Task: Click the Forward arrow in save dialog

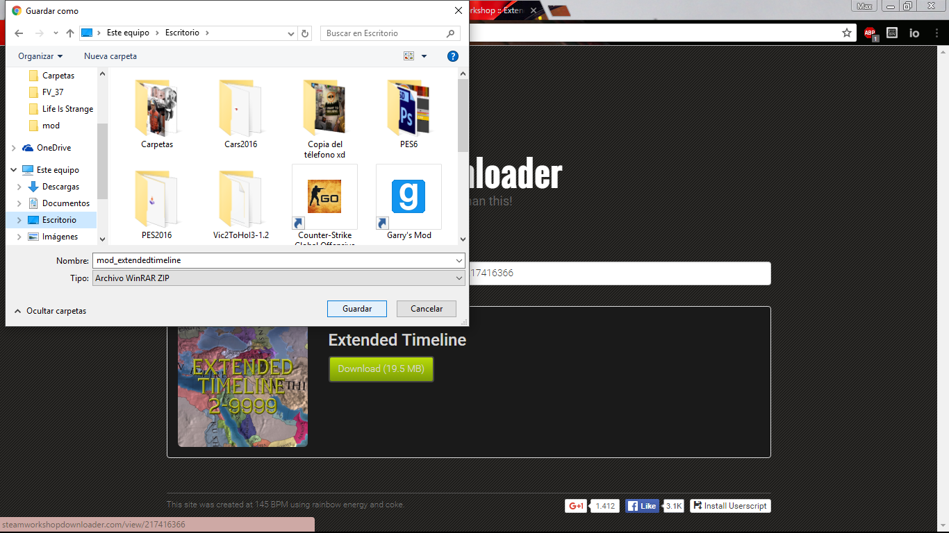Action: [40, 33]
